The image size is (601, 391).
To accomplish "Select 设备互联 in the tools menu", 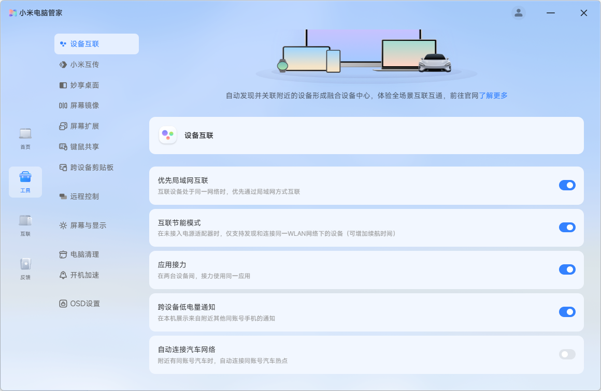I will point(96,44).
